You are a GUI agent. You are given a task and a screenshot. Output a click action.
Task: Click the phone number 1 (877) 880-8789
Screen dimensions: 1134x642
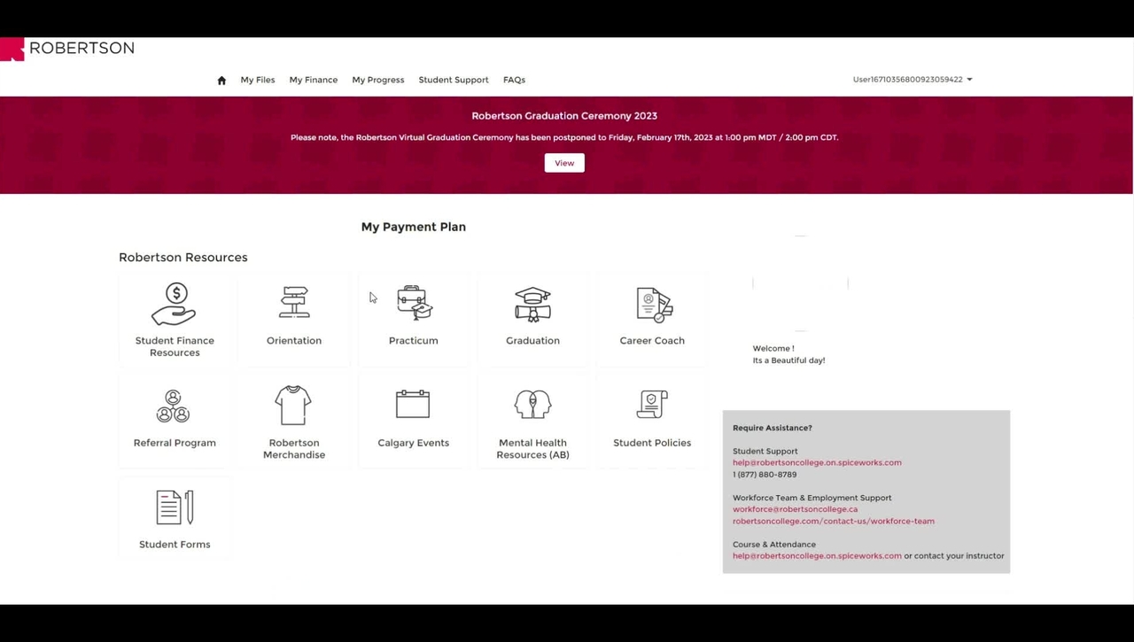(765, 475)
